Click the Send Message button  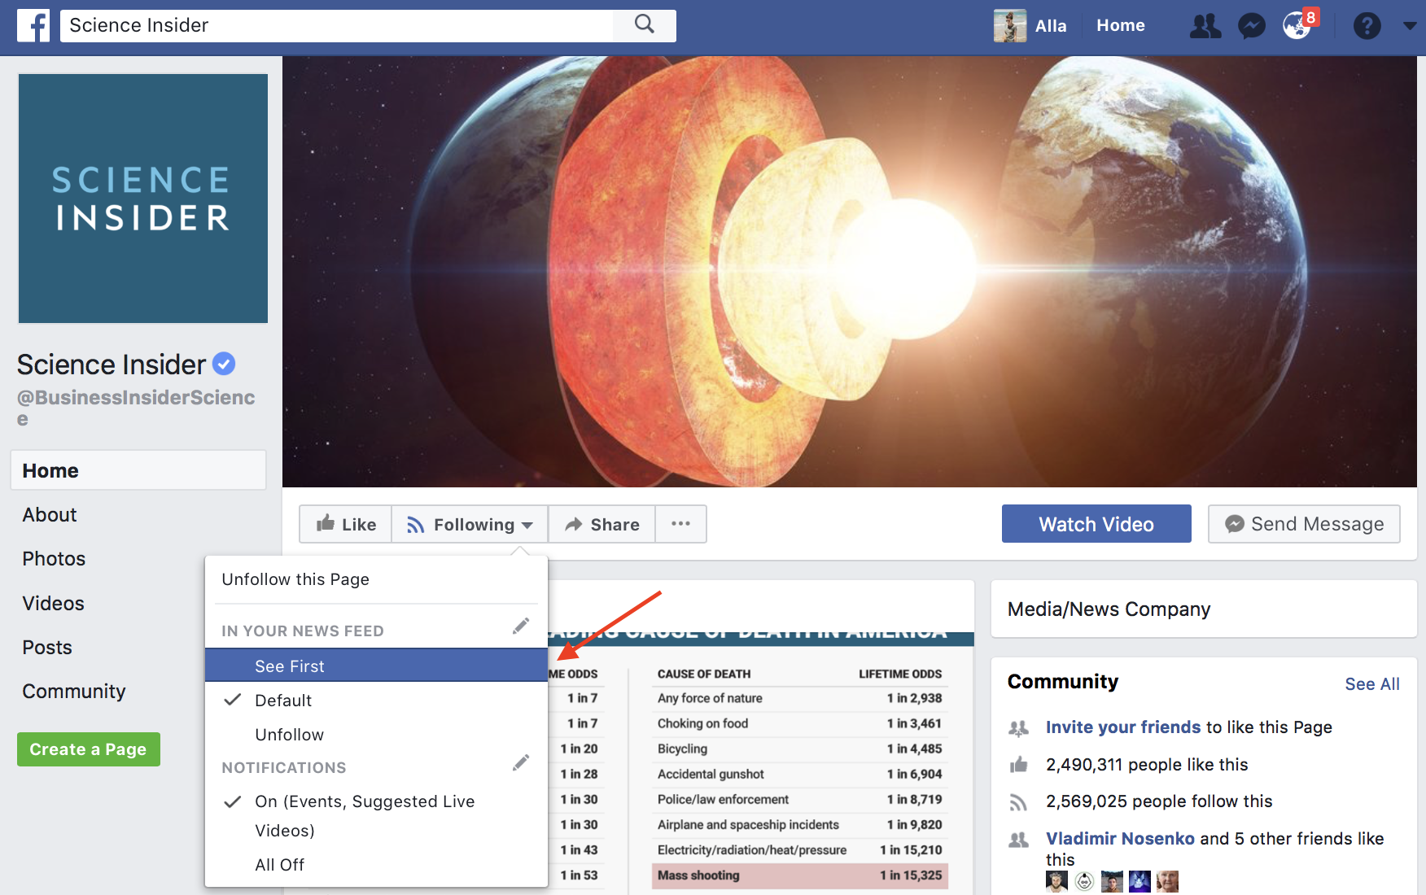pos(1304,524)
